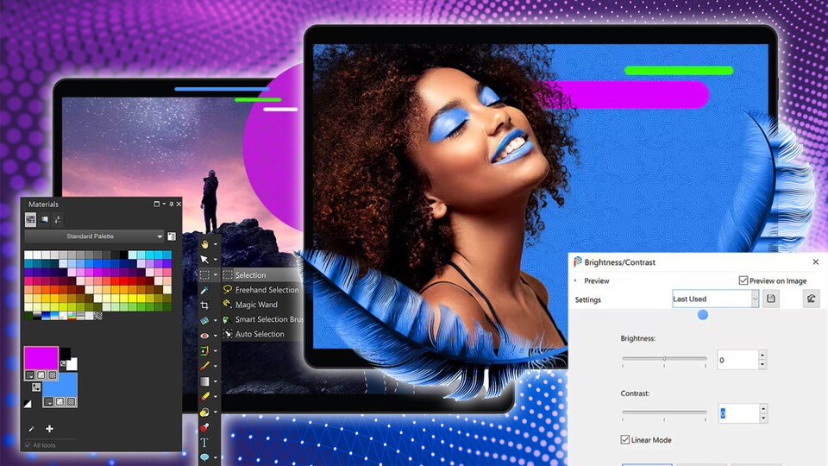Set foreground to Color mode under magenta swatch
Image resolution: width=828 pixels, height=466 pixels.
(x=30, y=375)
